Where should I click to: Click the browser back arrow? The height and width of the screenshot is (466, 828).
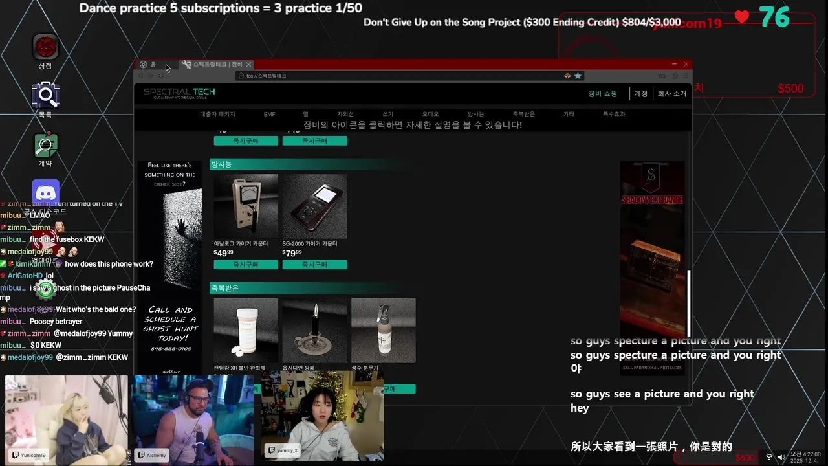(x=140, y=76)
